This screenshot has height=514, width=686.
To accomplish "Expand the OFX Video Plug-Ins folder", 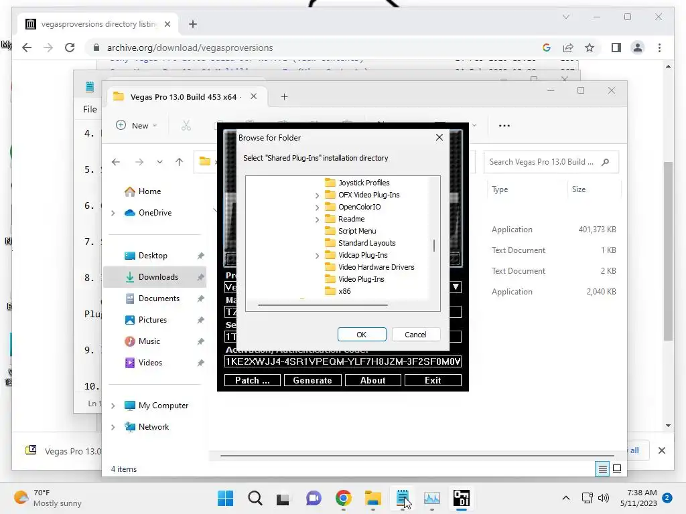I will [317, 195].
